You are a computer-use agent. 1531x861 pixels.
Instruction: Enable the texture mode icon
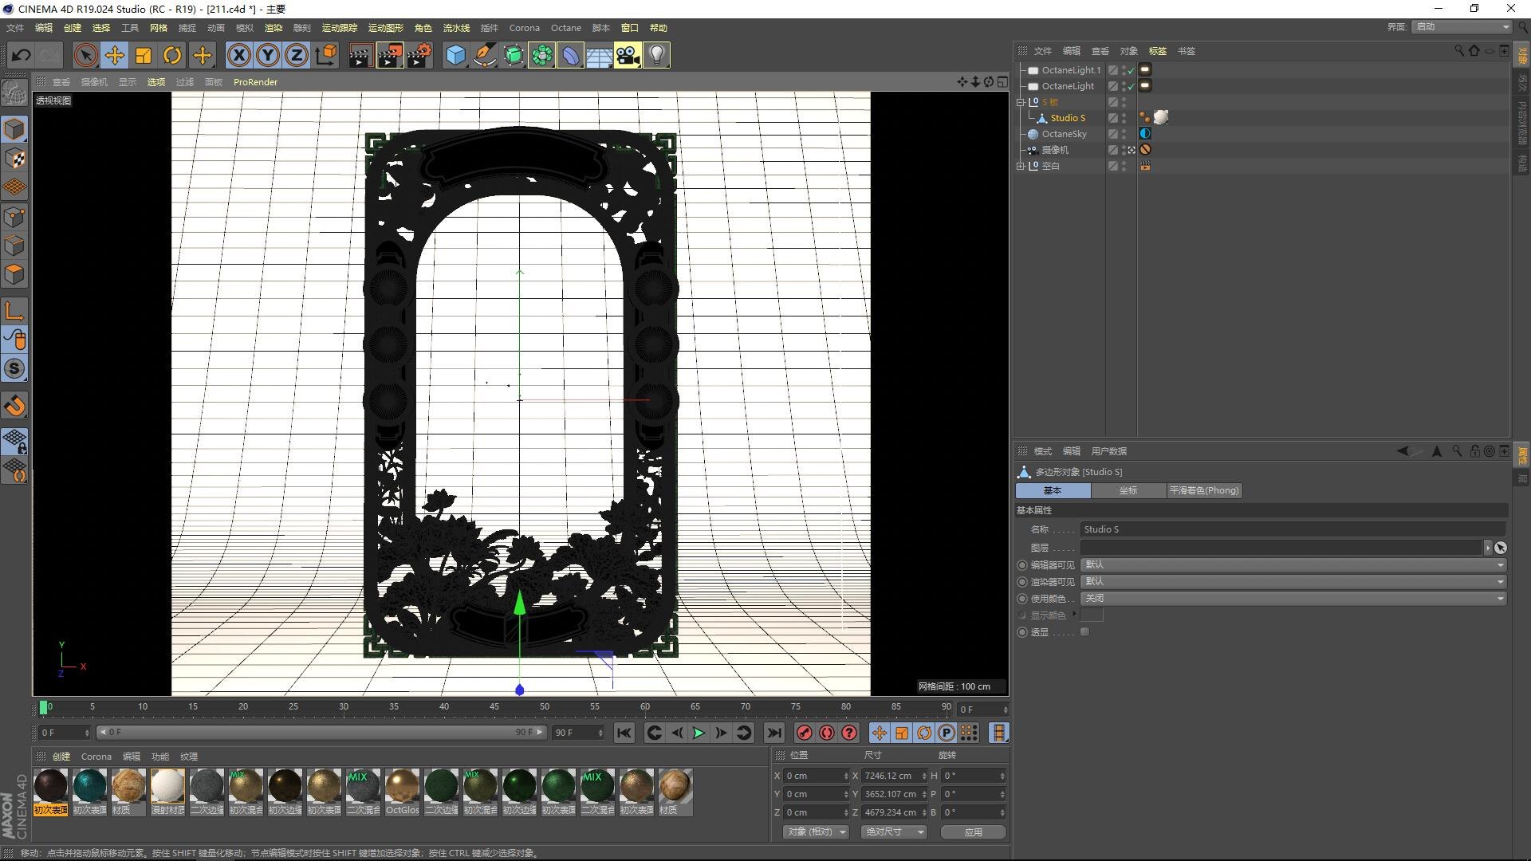(x=14, y=158)
